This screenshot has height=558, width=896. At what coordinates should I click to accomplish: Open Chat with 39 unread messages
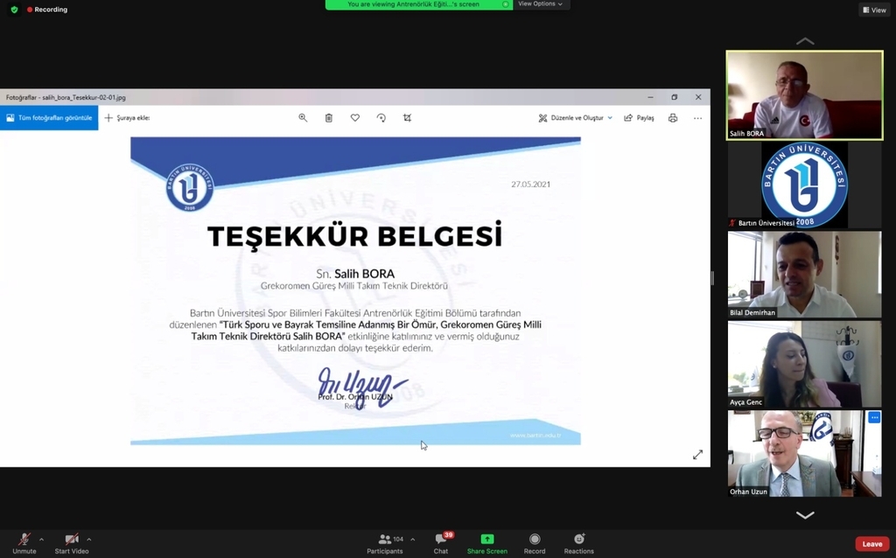coord(441,543)
